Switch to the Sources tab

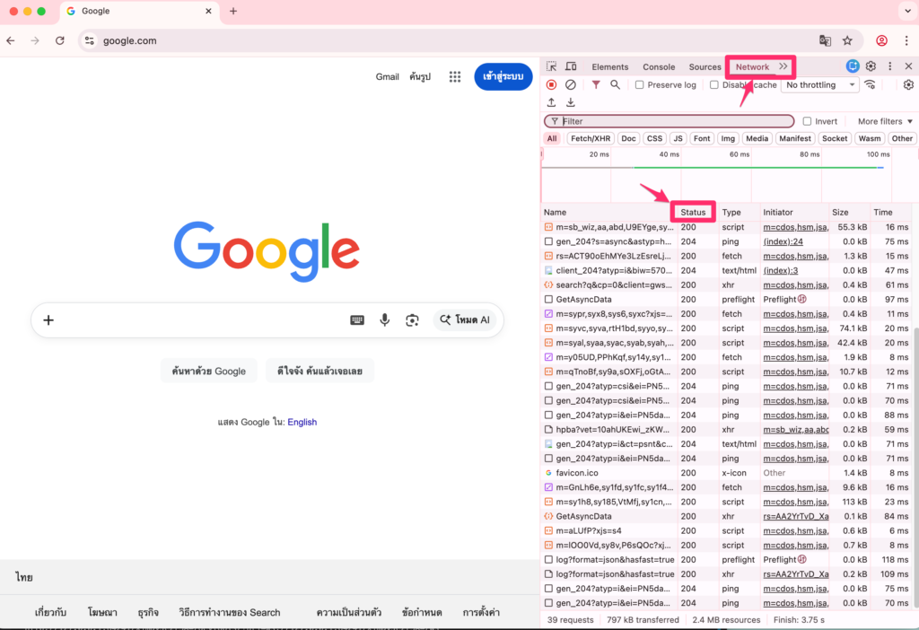[x=705, y=66]
